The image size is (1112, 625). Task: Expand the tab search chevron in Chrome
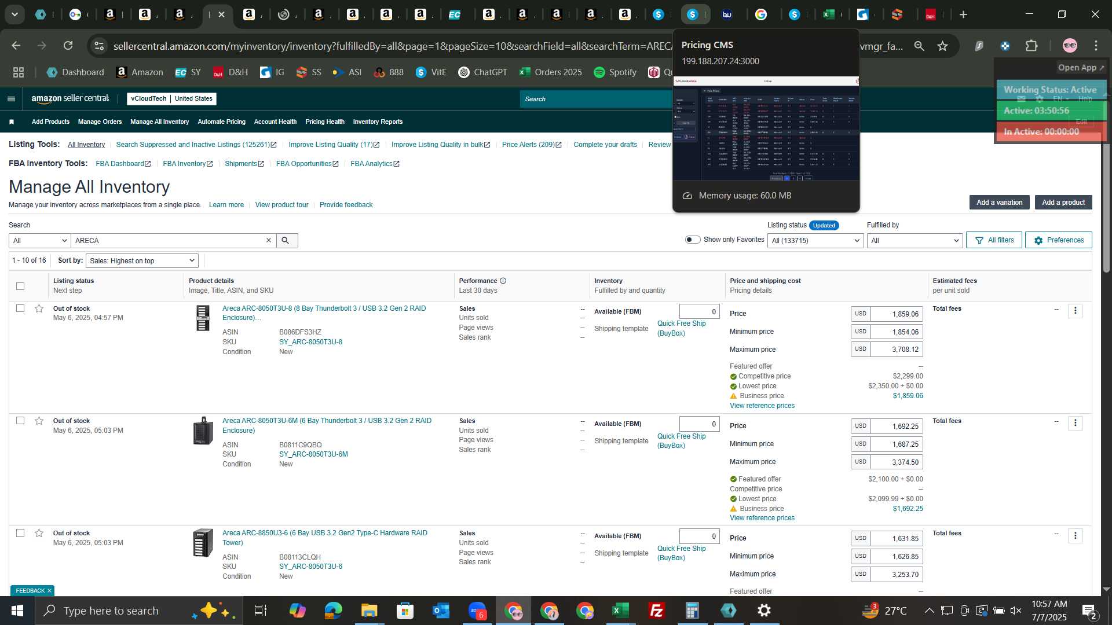pos(14,14)
